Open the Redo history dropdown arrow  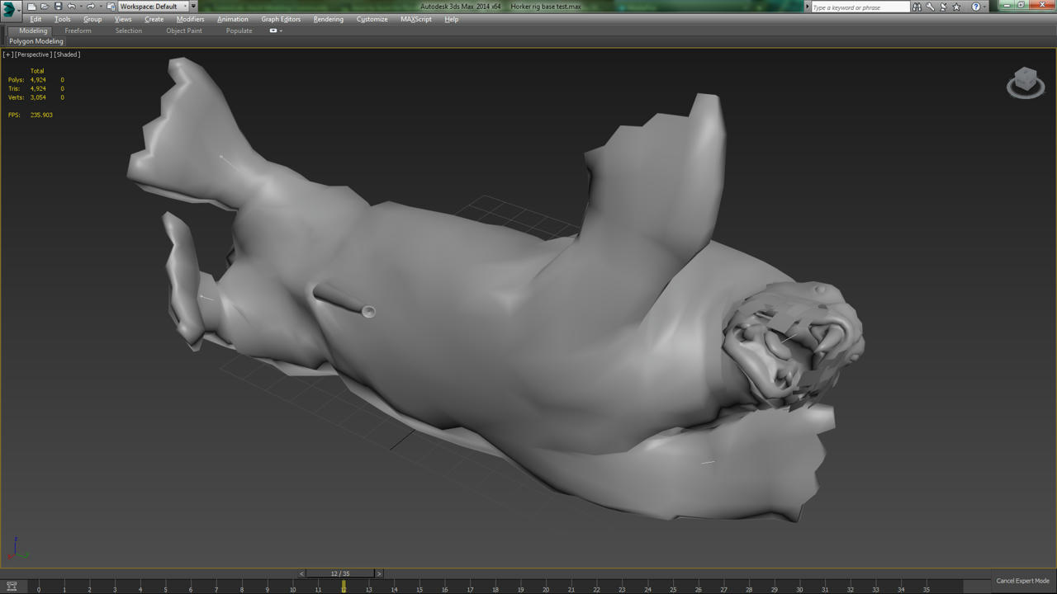[x=101, y=7]
